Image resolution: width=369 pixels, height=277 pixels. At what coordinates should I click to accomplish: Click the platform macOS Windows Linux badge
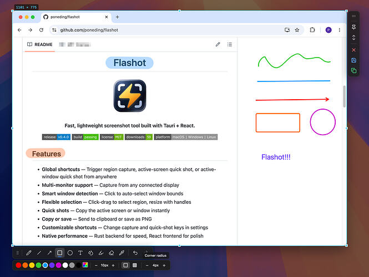tap(186, 137)
